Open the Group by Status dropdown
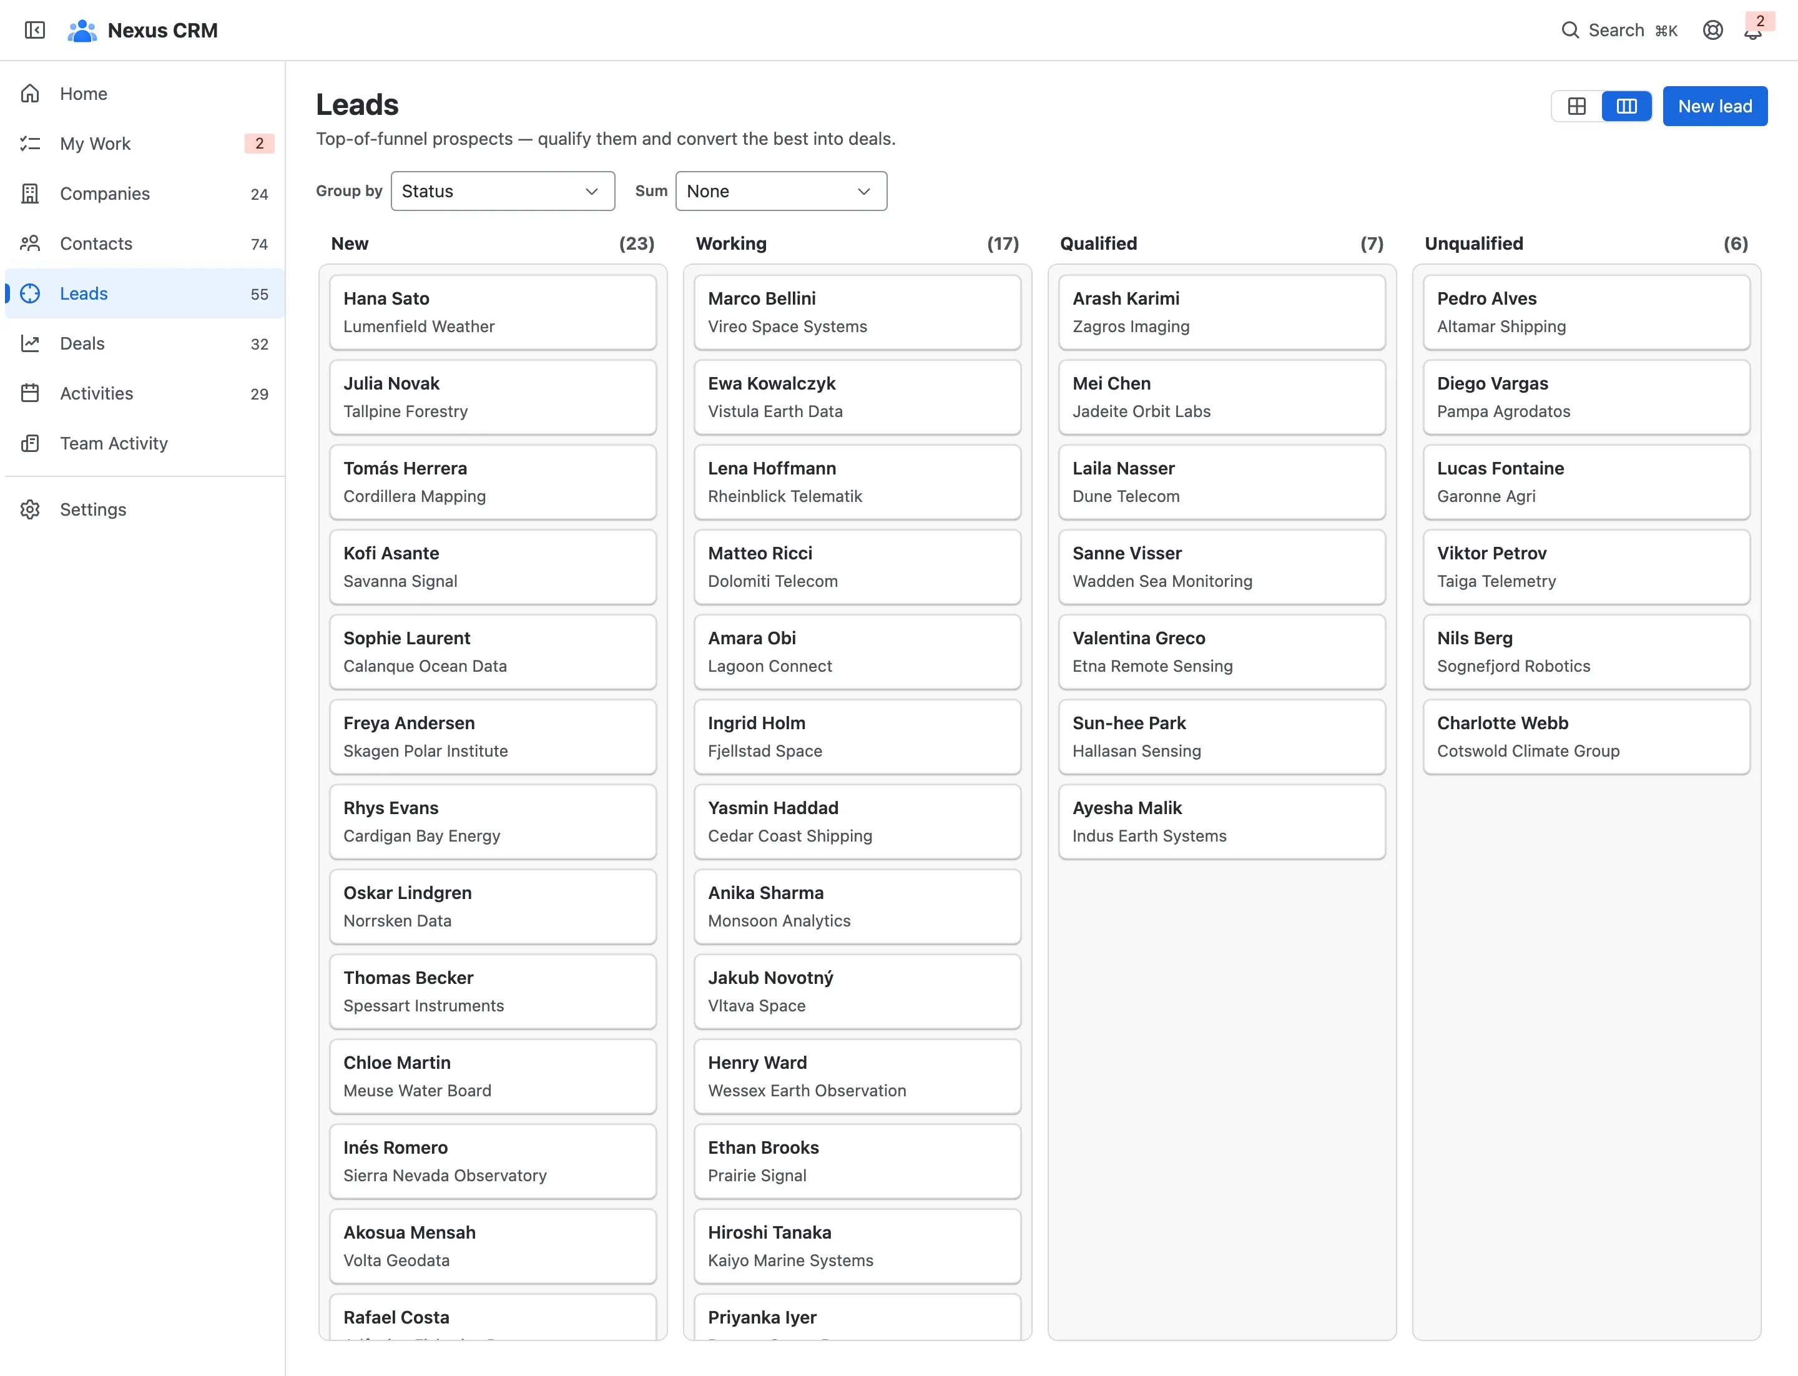Screen dimensions: 1798x1376 (x=503, y=191)
